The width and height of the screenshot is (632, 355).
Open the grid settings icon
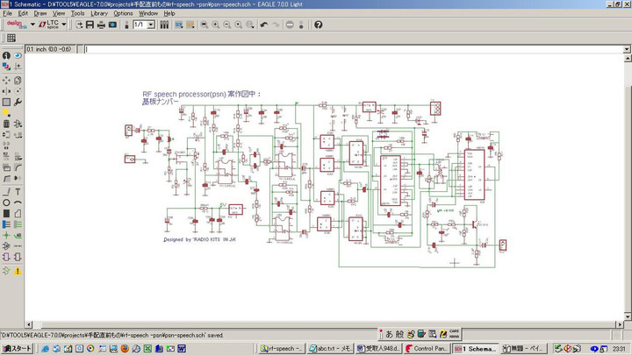tap(11, 39)
